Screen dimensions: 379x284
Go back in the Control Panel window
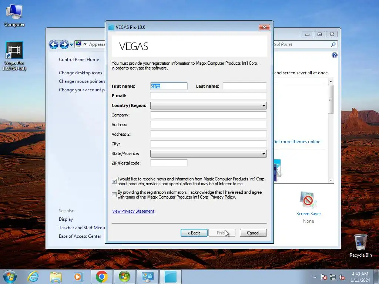click(54, 44)
